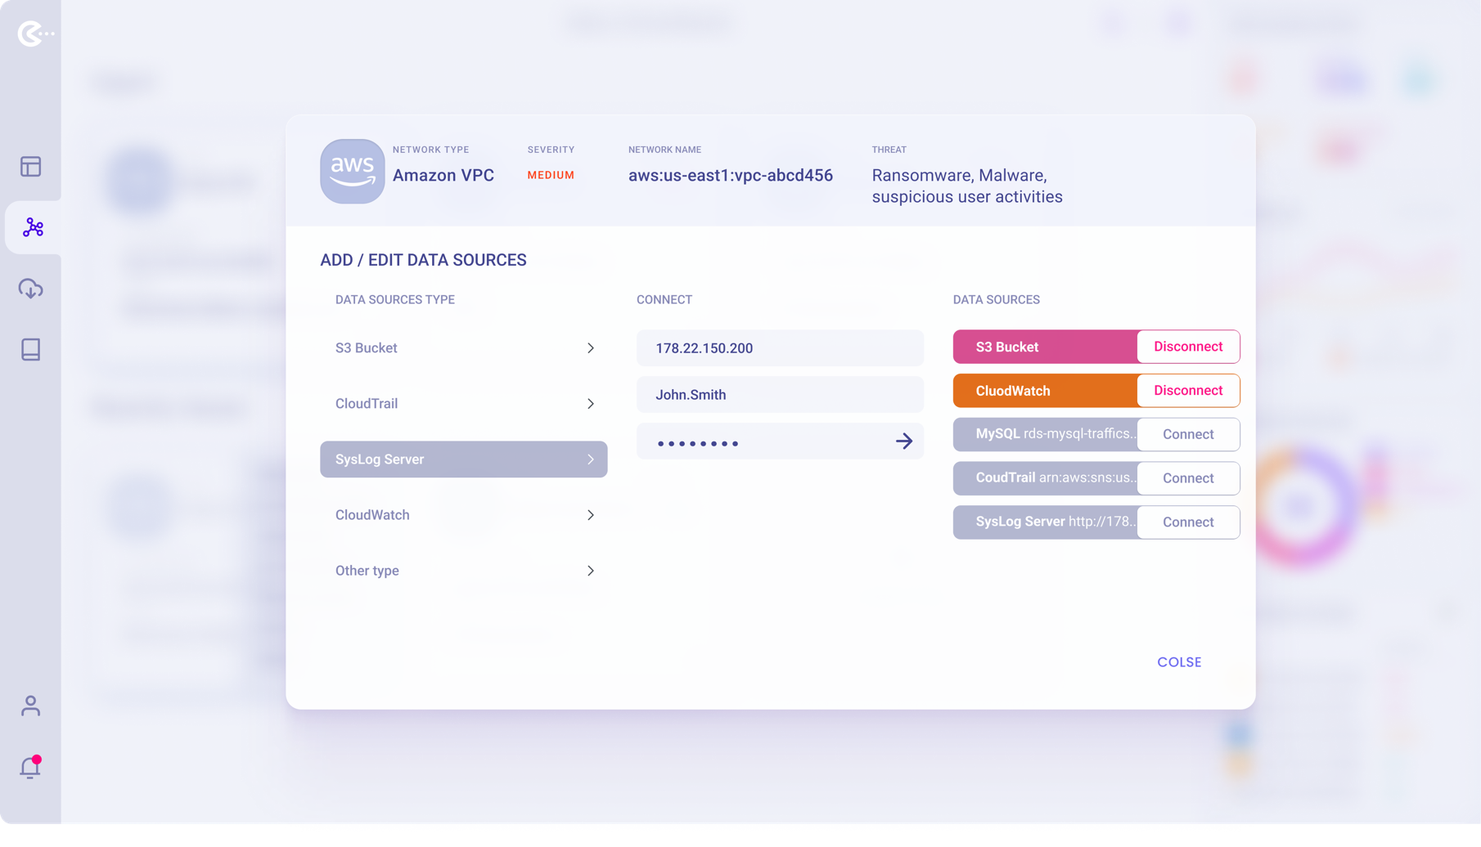Click the app logo in sidebar
Screen dimensions: 1481x847
coord(34,34)
